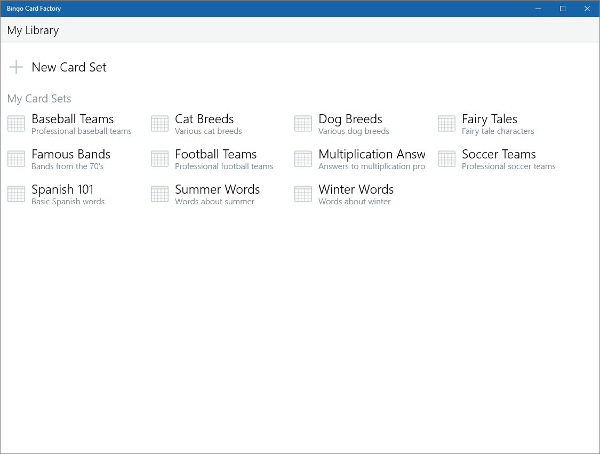Click the Football Teams grid icon
This screenshot has width=600, height=454.
coord(159,159)
